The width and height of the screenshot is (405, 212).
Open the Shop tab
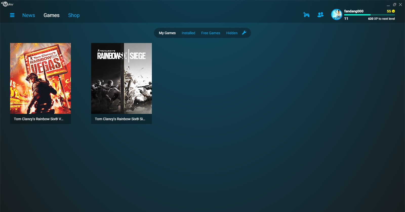(x=74, y=15)
